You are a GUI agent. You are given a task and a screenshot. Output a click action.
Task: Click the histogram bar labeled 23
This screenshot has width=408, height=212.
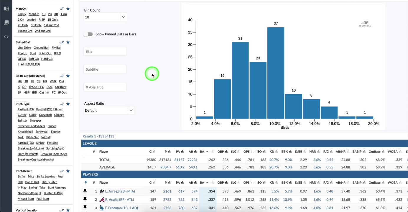coord(258,90)
